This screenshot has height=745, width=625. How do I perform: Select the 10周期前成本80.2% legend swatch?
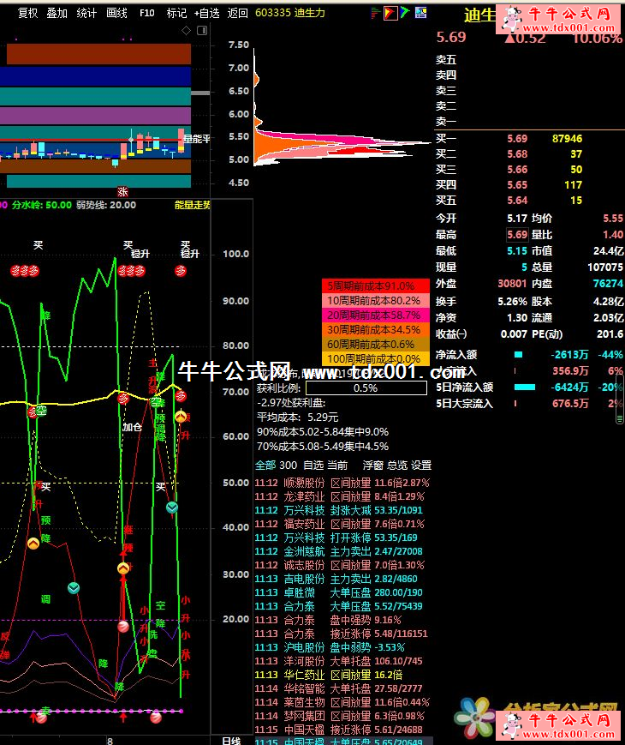click(x=375, y=301)
